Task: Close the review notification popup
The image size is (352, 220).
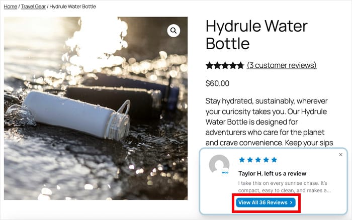Action: tap(340, 155)
